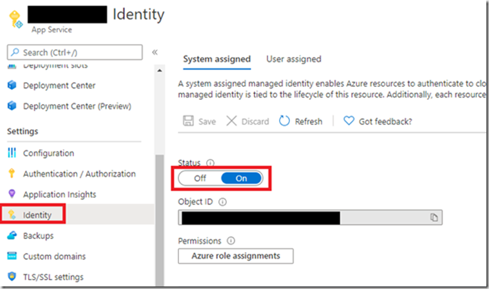Open Authentication / Authorization
Screen dimensions: 489x289
[x=79, y=174]
